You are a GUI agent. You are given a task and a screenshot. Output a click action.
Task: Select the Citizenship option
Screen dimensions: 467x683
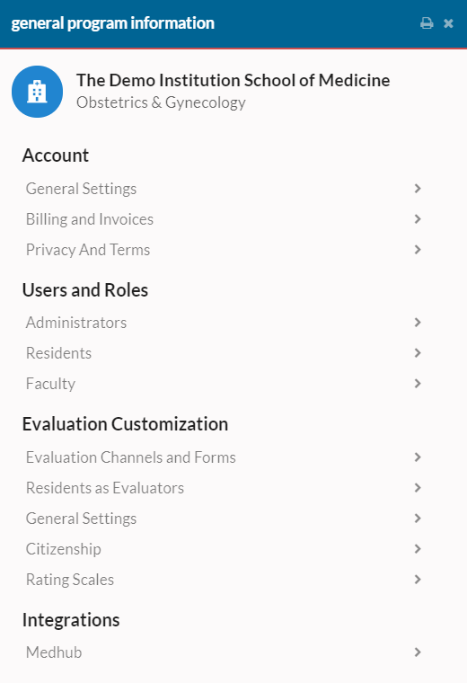[x=224, y=549]
